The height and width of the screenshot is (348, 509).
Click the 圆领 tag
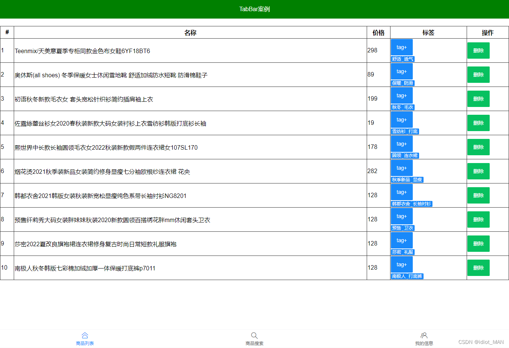[x=397, y=156]
